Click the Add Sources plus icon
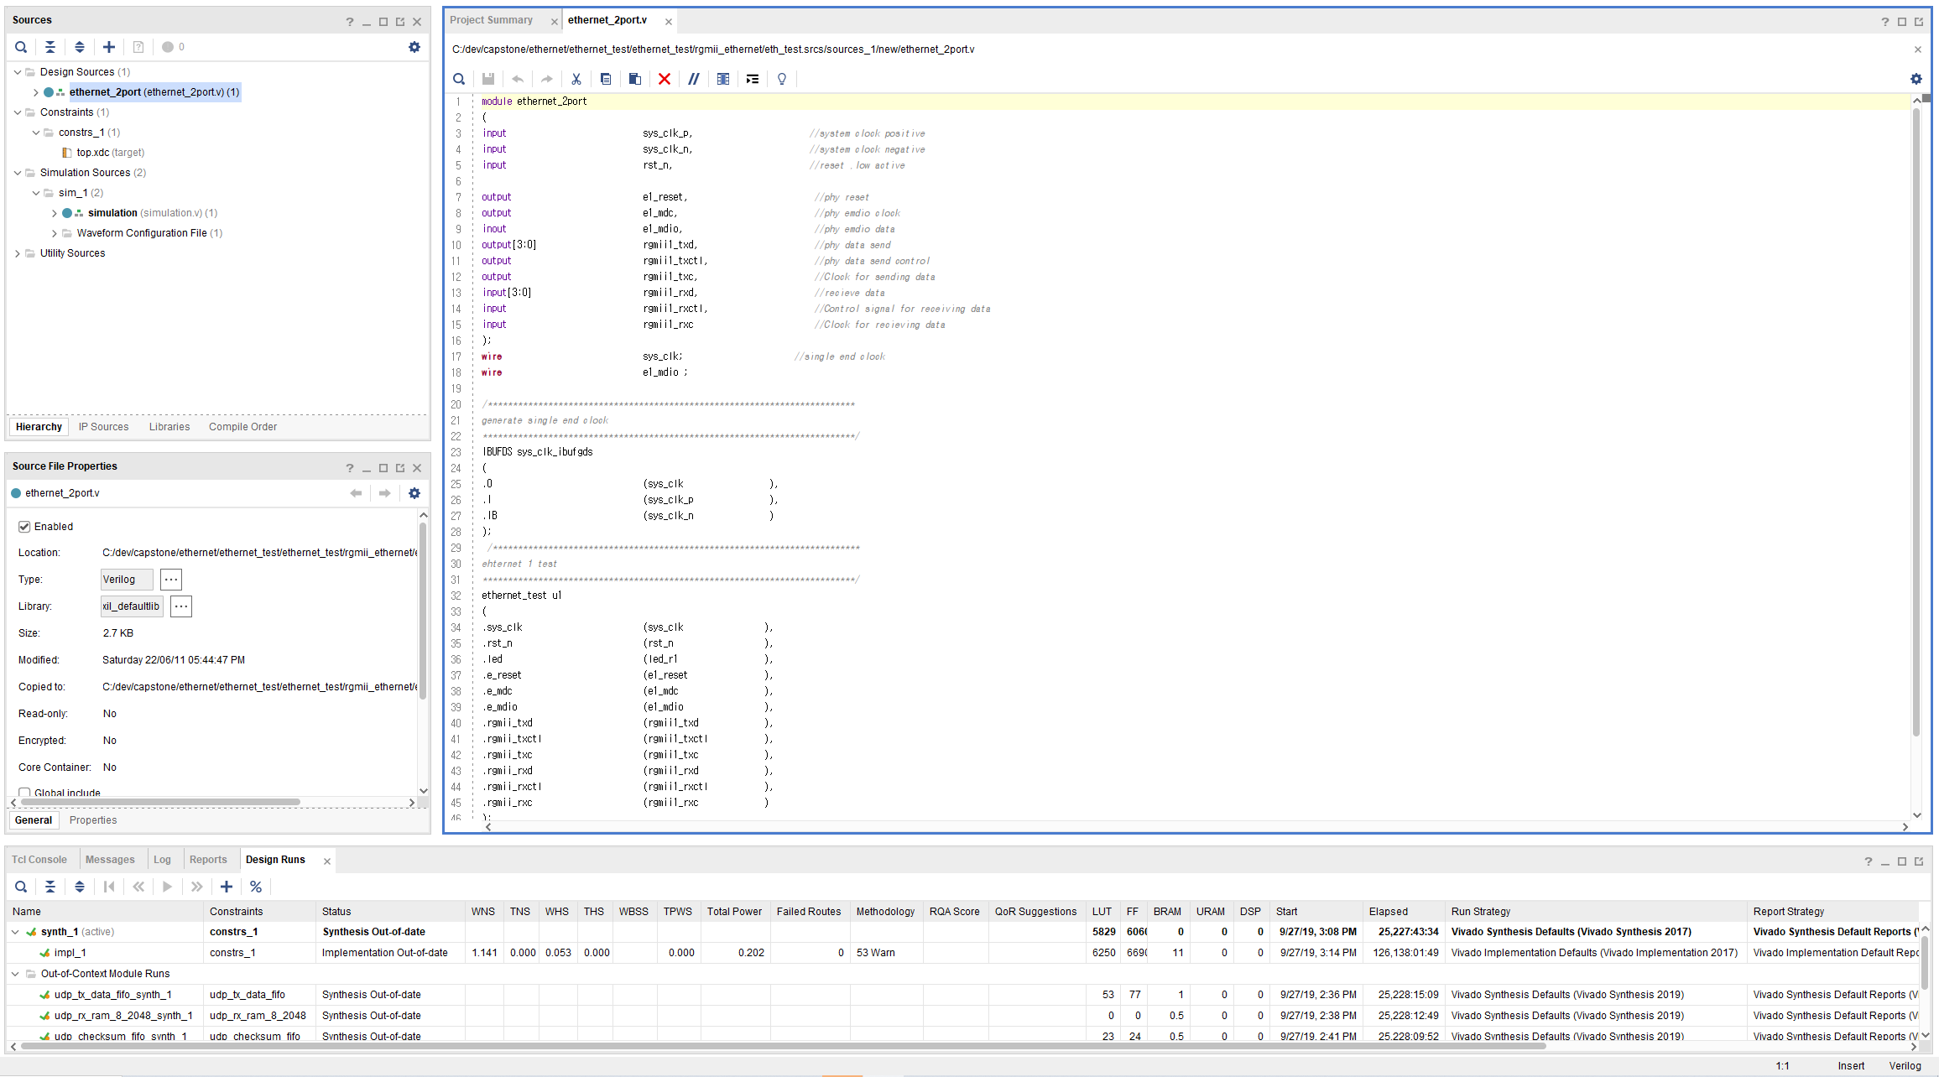This screenshot has height=1077, width=1939. [x=109, y=47]
